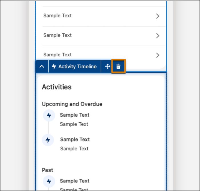Viewport: 200px width, 191px height.
Task: Click first lightning icon under Upcoming and Overdue
Action: tap(49, 115)
